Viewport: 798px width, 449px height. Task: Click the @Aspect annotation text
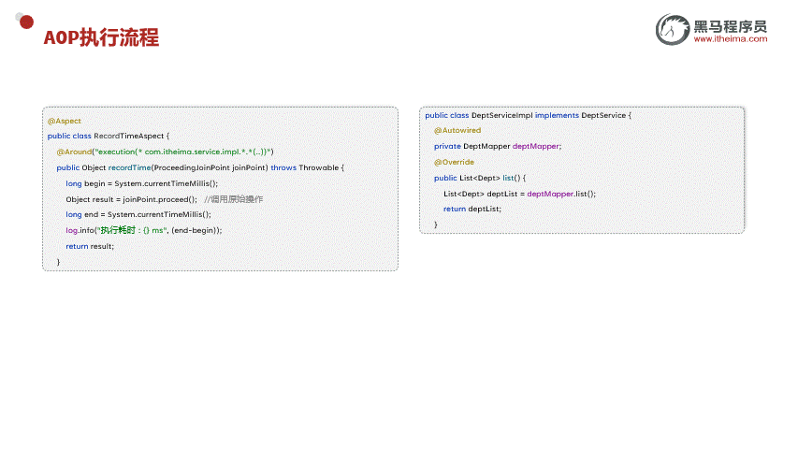65,122
